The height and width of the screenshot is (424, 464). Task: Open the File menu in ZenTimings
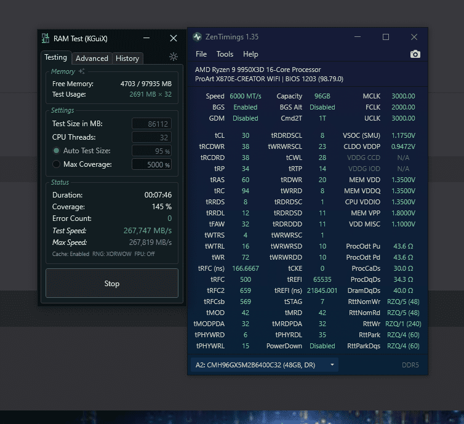pyautogui.click(x=201, y=54)
